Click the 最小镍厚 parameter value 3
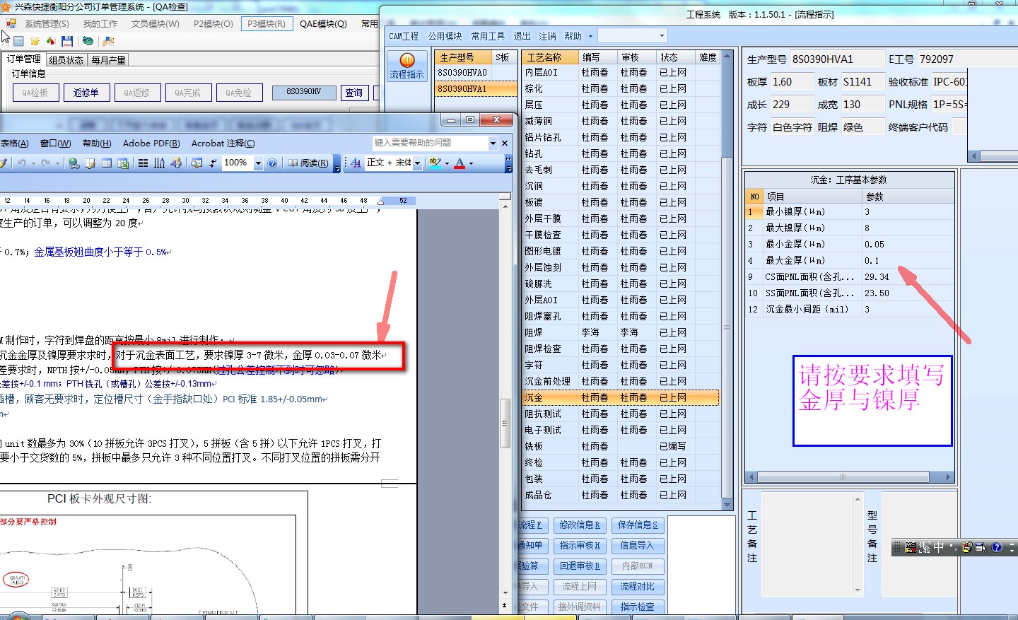This screenshot has width=1018, height=620. [907, 211]
